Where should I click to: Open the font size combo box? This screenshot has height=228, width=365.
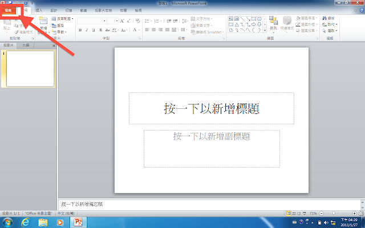113,21
